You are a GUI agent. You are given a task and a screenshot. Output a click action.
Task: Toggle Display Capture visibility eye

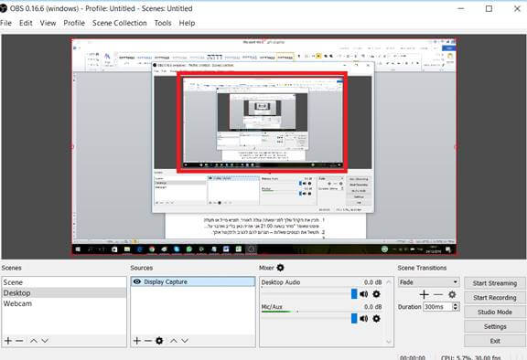137,281
